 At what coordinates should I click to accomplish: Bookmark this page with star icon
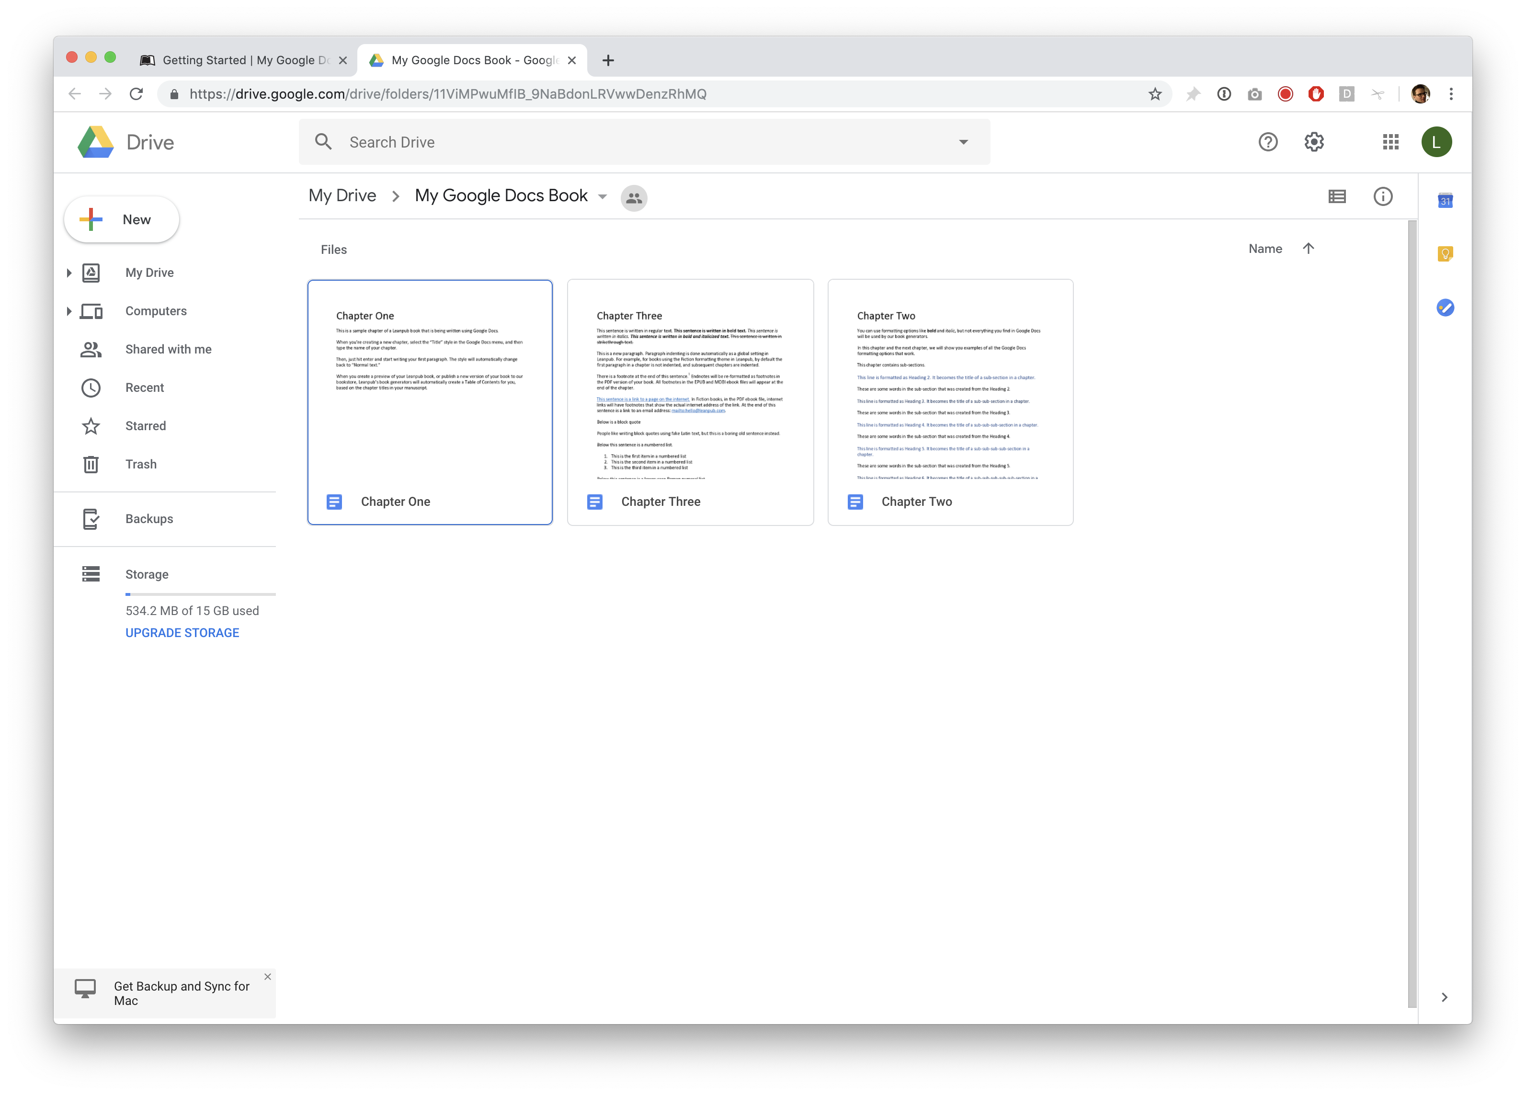click(x=1155, y=94)
